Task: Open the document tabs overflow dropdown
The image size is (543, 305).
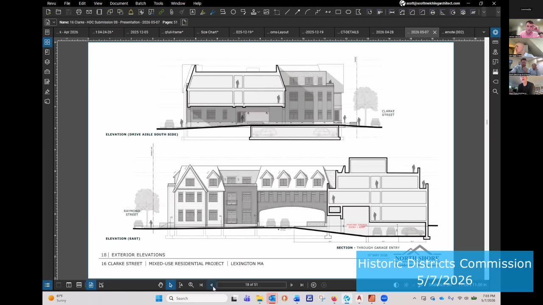Action: coord(484,32)
